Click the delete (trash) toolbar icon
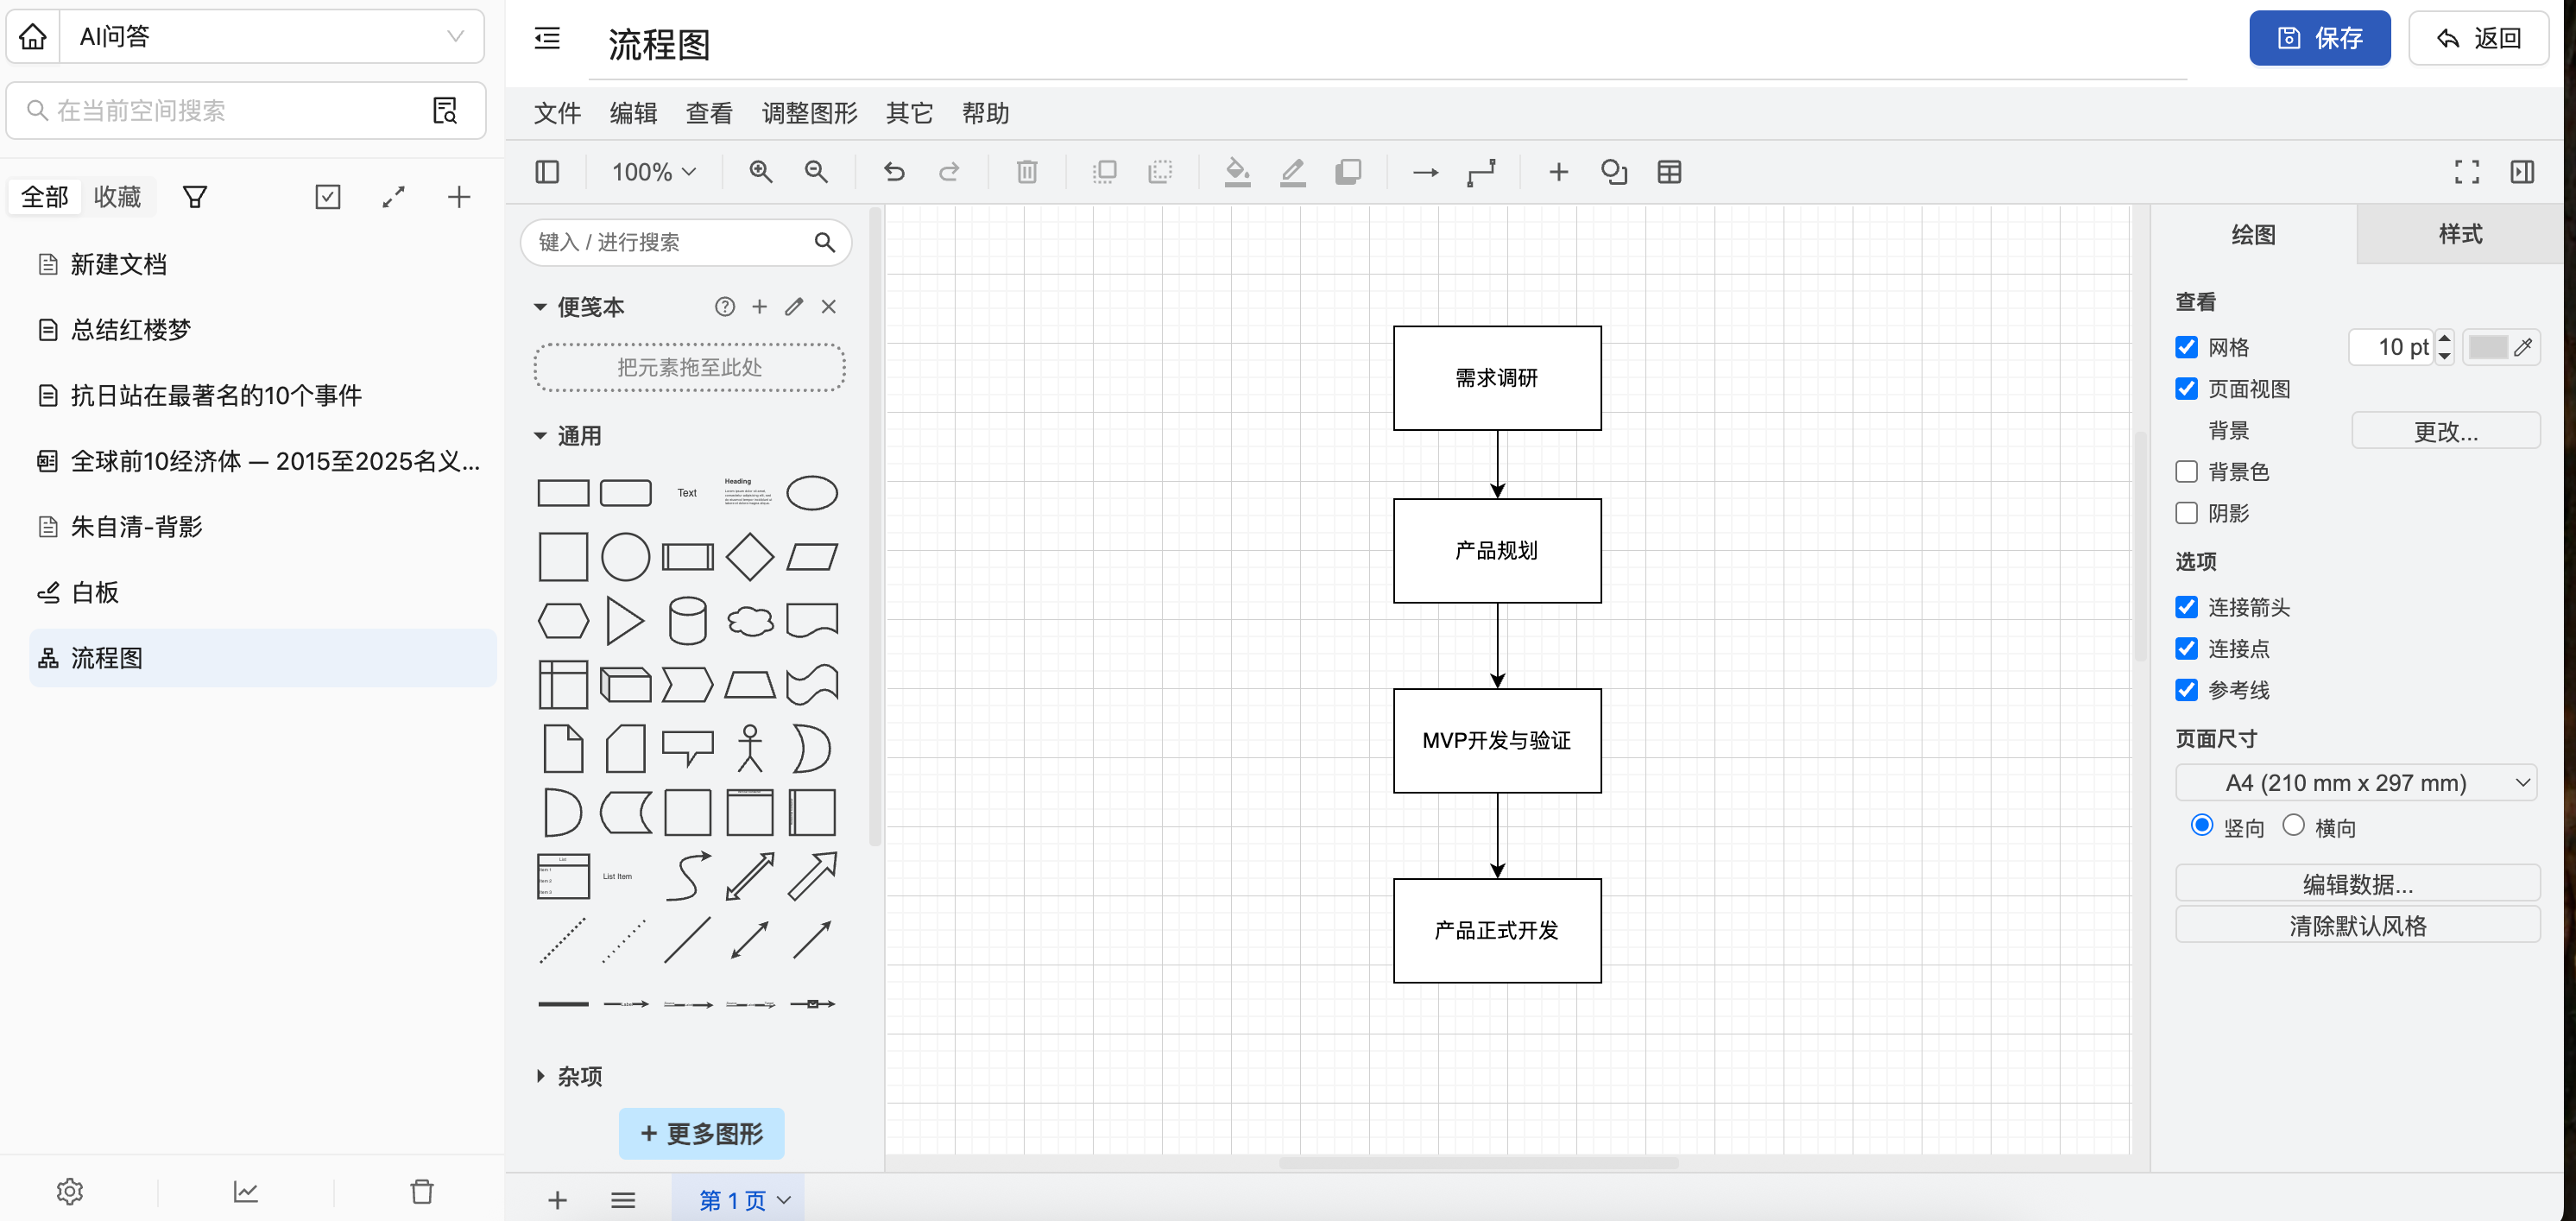Viewport: 2576px width, 1221px height. 1026,171
